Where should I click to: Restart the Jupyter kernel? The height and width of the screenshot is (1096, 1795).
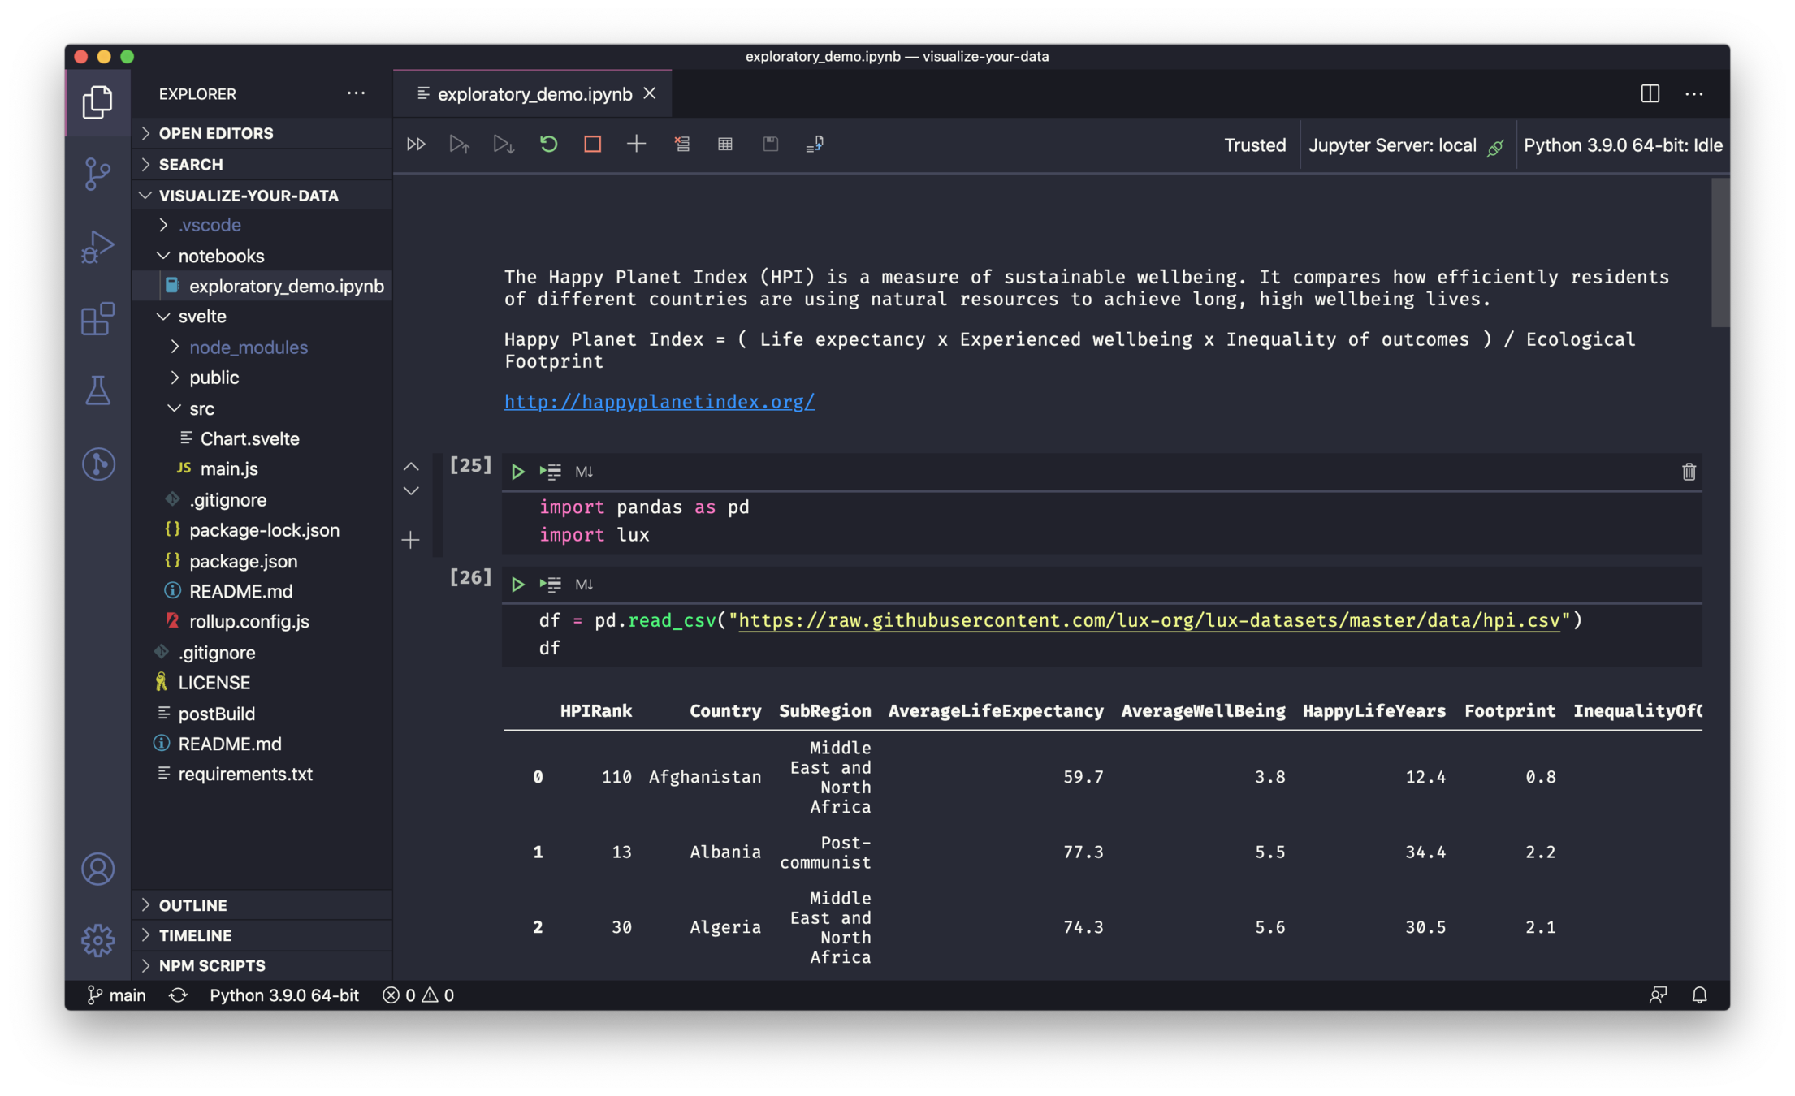[x=548, y=145]
